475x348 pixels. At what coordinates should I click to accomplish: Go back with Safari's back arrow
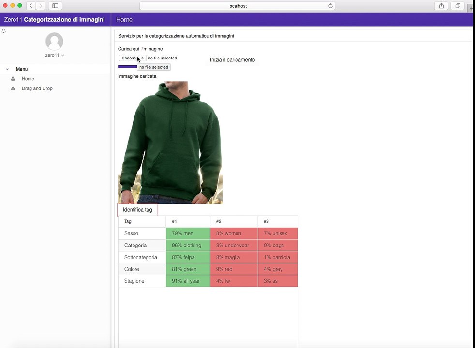coord(31,6)
